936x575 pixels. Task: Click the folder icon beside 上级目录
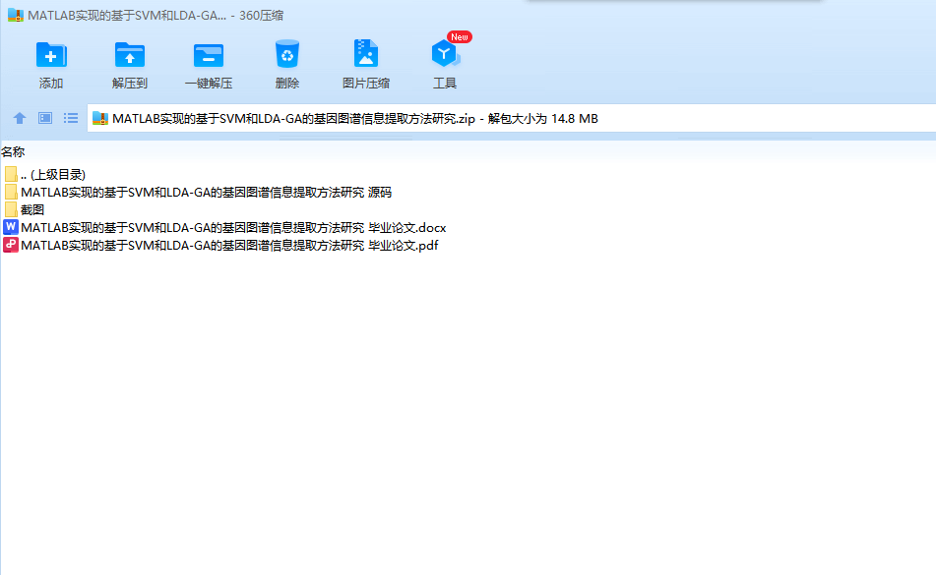11,174
